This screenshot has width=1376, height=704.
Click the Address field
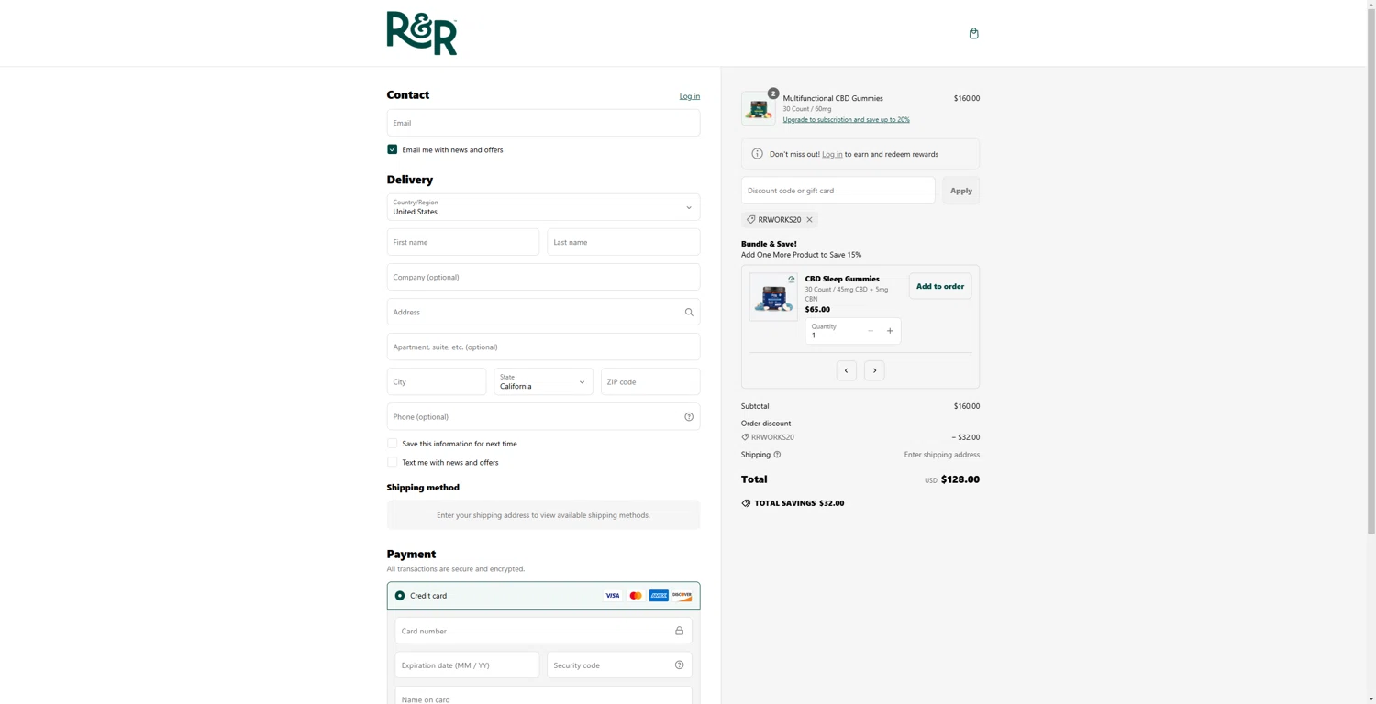coord(543,312)
